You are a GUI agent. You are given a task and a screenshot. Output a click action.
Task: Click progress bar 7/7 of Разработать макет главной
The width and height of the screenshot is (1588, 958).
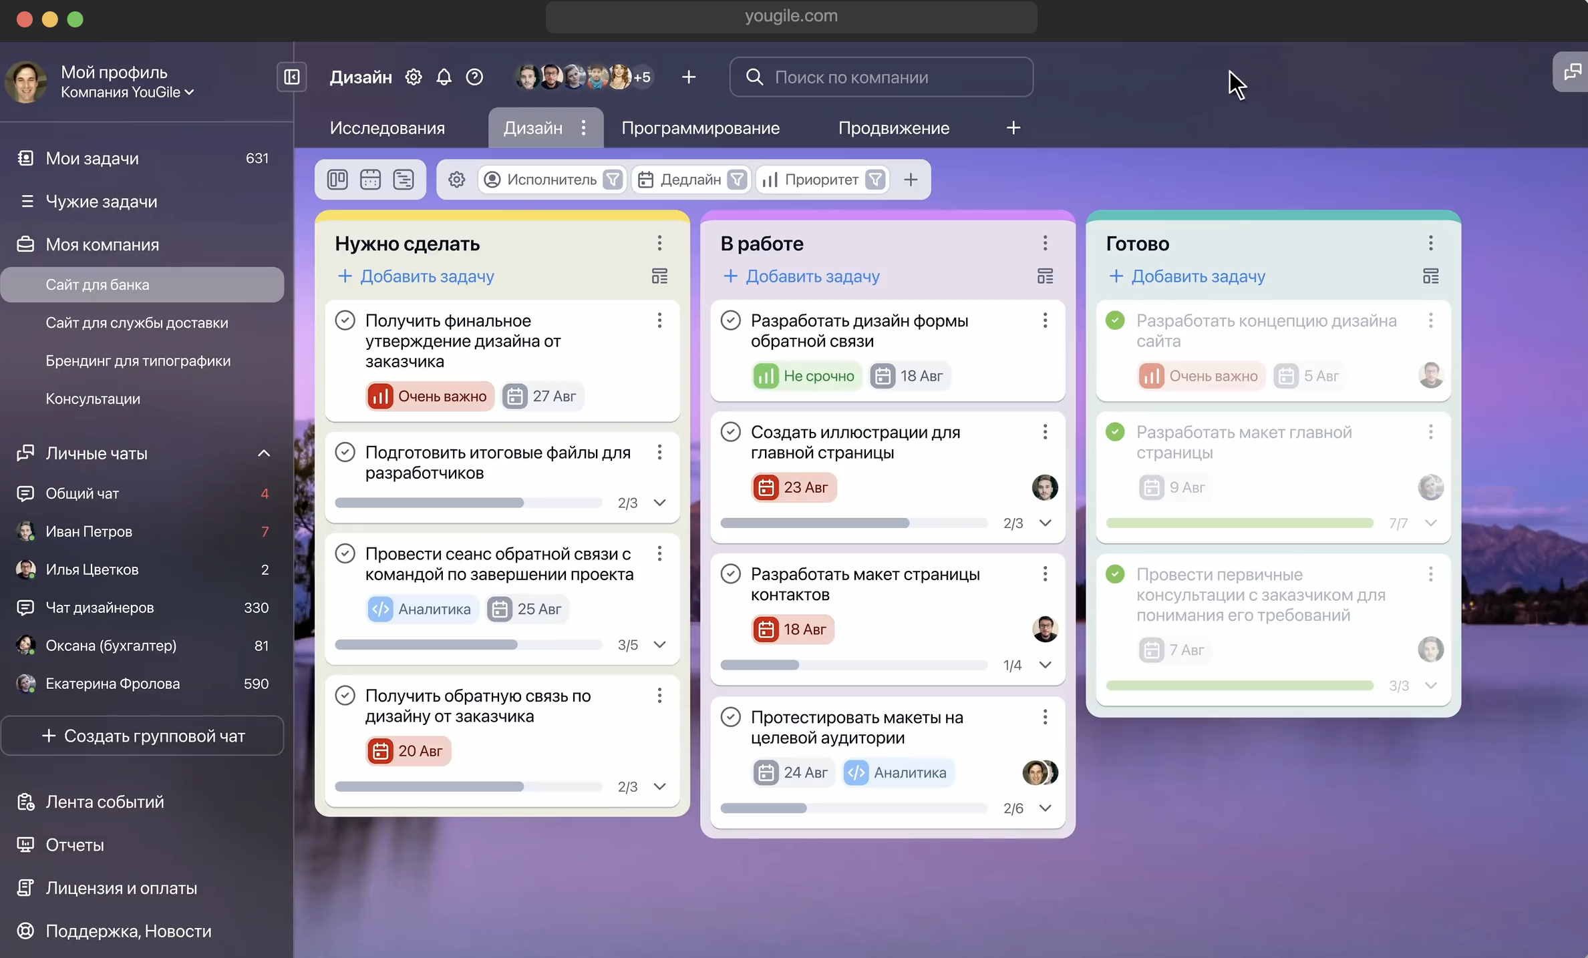pyautogui.click(x=1239, y=523)
